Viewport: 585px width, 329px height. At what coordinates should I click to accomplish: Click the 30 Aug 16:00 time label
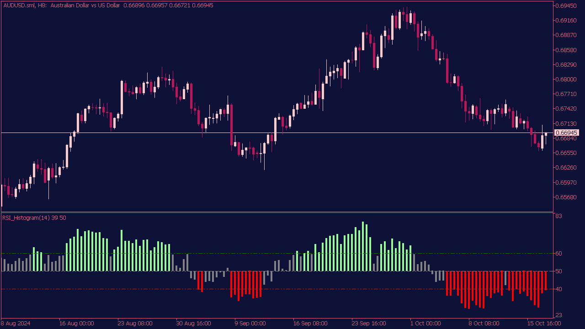pos(193,324)
